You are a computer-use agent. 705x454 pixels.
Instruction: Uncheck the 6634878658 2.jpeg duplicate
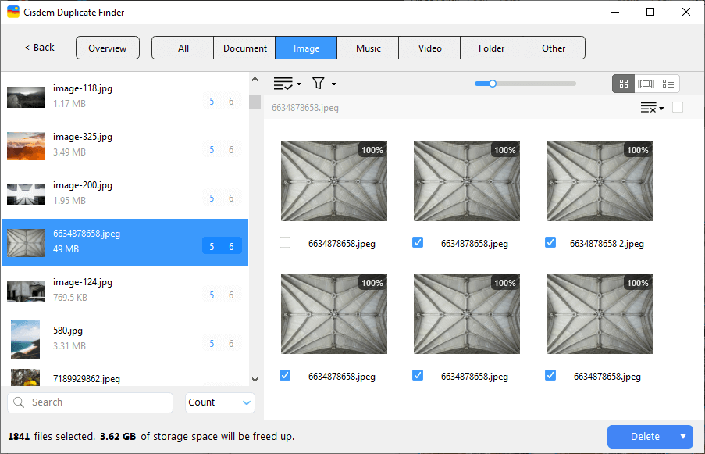(550, 243)
